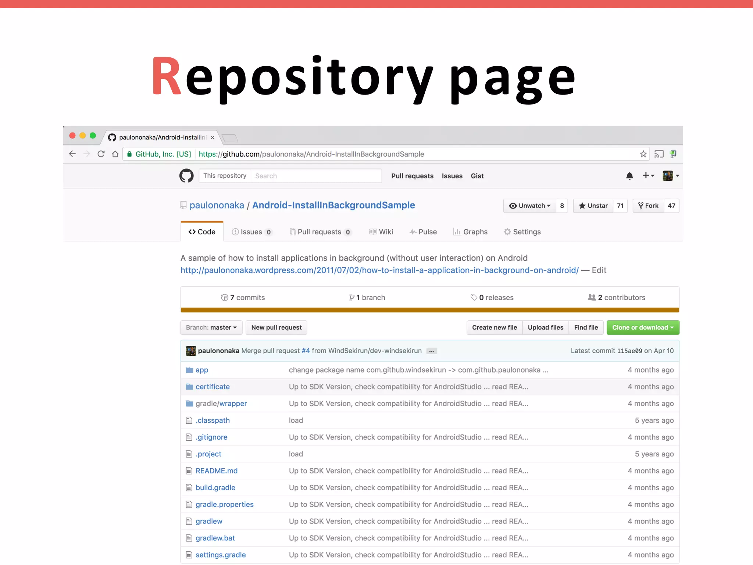The width and height of the screenshot is (753, 565).
Task: Click the GitHub Octocat logo
Action: pos(186,176)
